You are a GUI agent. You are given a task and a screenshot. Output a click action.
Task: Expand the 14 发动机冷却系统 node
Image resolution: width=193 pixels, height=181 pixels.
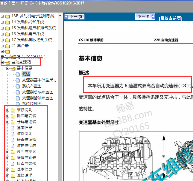tap(2, 22)
